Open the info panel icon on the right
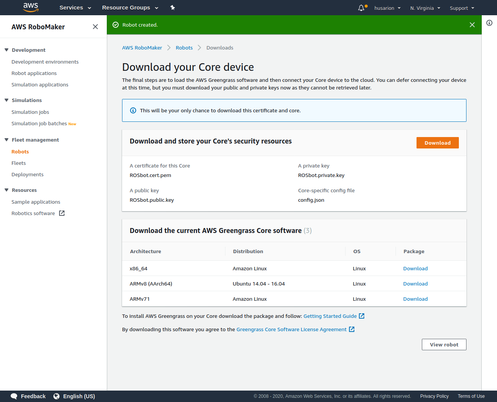The height and width of the screenshot is (402, 497). [489, 23]
